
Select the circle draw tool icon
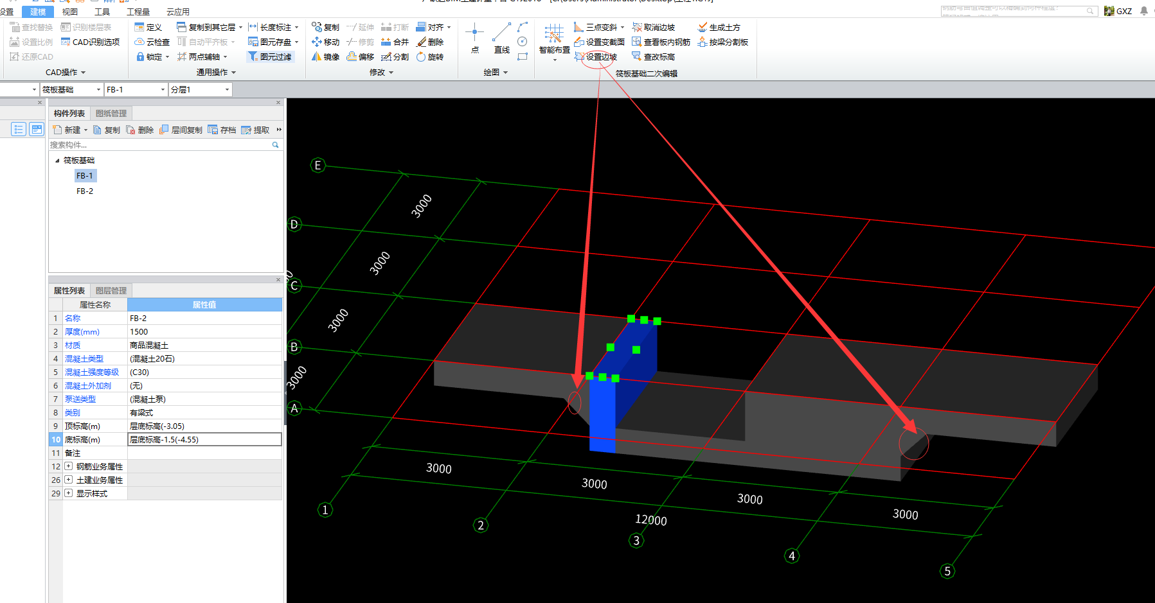523,42
